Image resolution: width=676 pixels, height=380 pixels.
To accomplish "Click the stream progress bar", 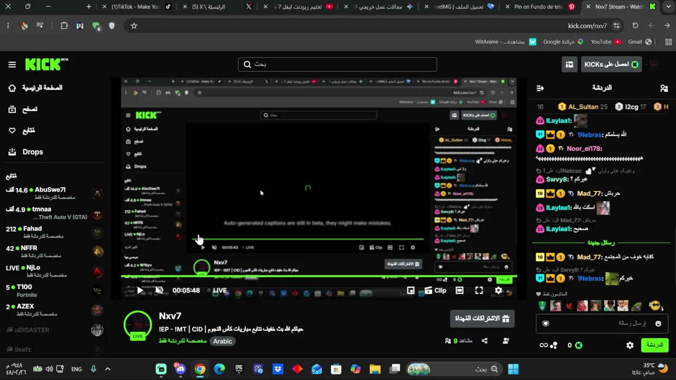I will pyautogui.click(x=319, y=277).
